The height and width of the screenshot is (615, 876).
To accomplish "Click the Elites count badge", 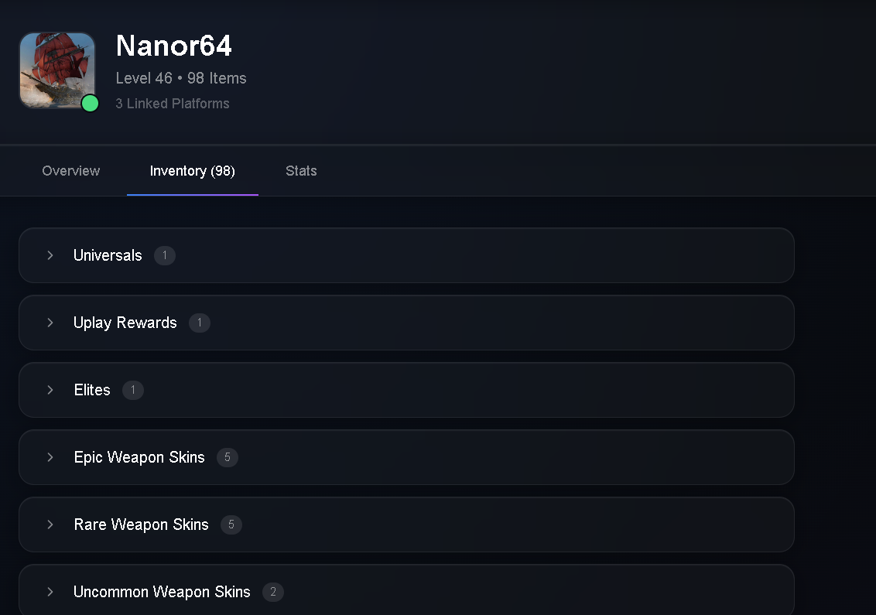I will point(133,390).
